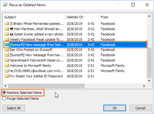Confirm with the Ok button
This screenshot has height=114, width=154.
115,108
